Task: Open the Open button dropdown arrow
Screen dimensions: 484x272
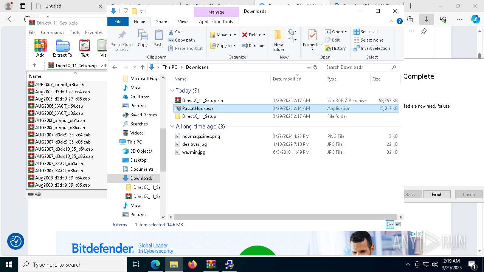Action: coord(346,32)
